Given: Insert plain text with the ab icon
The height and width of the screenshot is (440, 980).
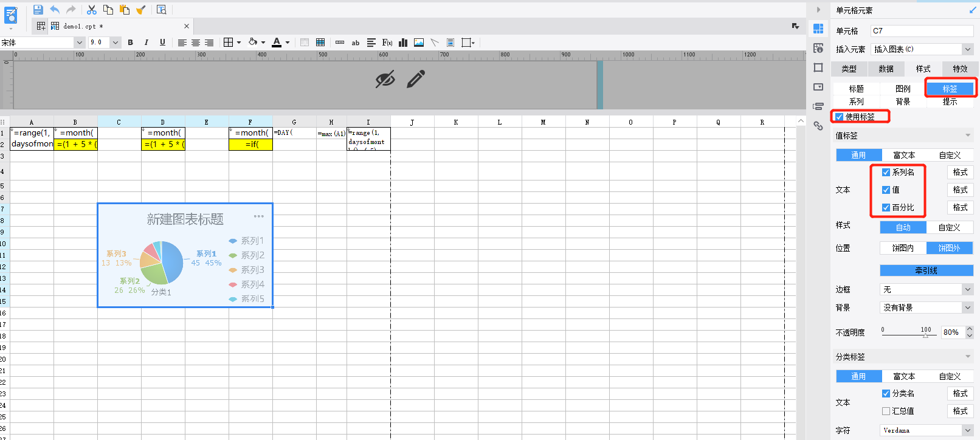Looking at the screenshot, I should point(356,43).
